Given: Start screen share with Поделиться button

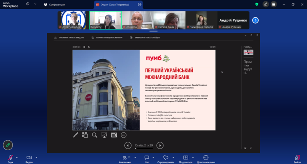Looking at the screenshot, I should click(185, 159).
